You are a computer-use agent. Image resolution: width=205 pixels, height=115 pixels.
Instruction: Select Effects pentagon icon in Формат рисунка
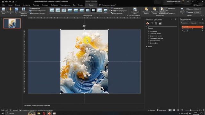(152, 23)
